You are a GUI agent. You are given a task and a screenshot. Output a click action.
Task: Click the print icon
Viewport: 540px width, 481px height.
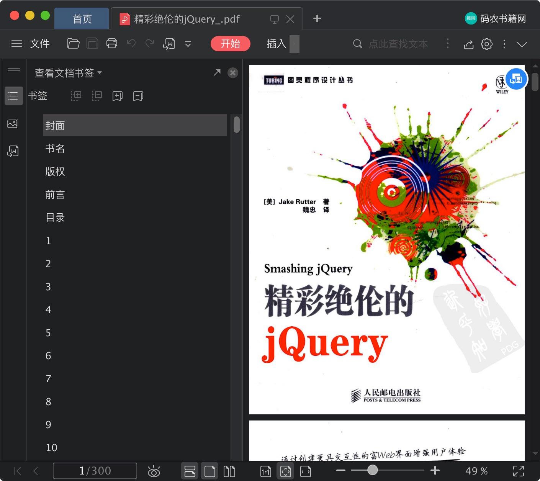[x=112, y=44]
